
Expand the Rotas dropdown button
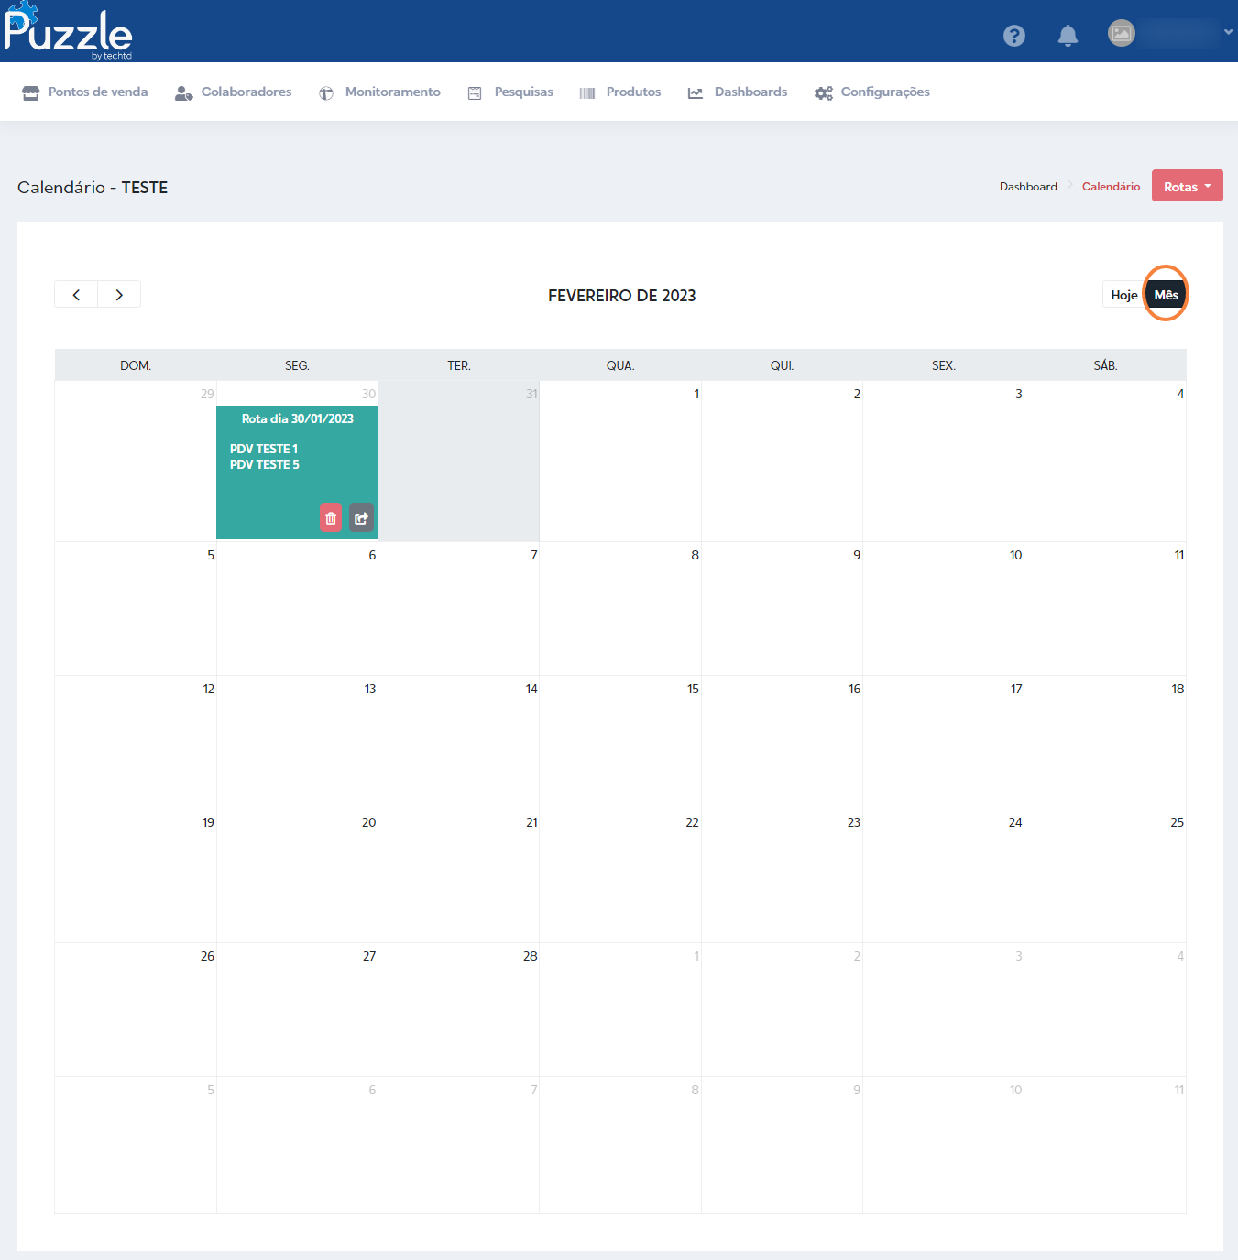pos(1188,186)
